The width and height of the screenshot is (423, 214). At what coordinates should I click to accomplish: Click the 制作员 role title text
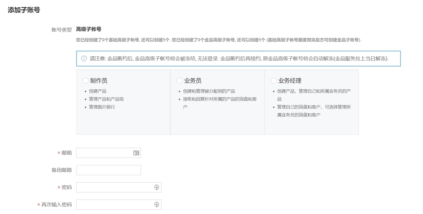(x=99, y=81)
